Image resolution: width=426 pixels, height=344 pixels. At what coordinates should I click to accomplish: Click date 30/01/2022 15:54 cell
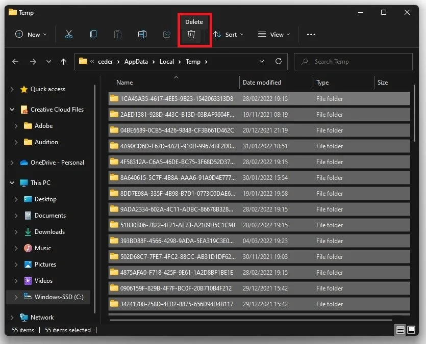(x=265, y=178)
